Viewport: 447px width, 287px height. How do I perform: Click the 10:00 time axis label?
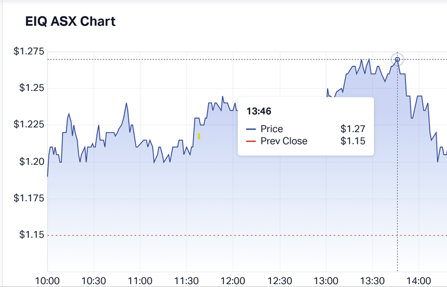[x=48, y=280]
